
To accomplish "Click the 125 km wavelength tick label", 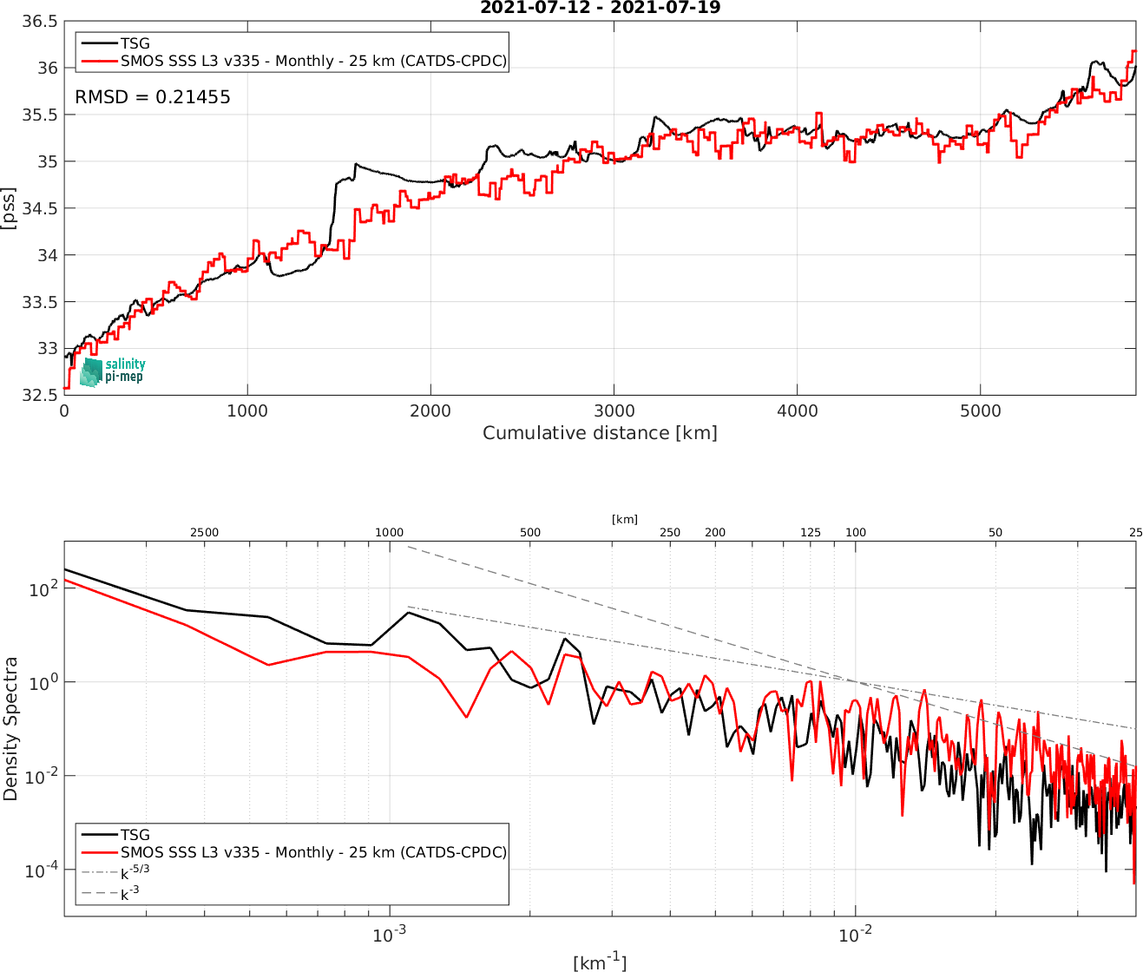I will 811,532.
